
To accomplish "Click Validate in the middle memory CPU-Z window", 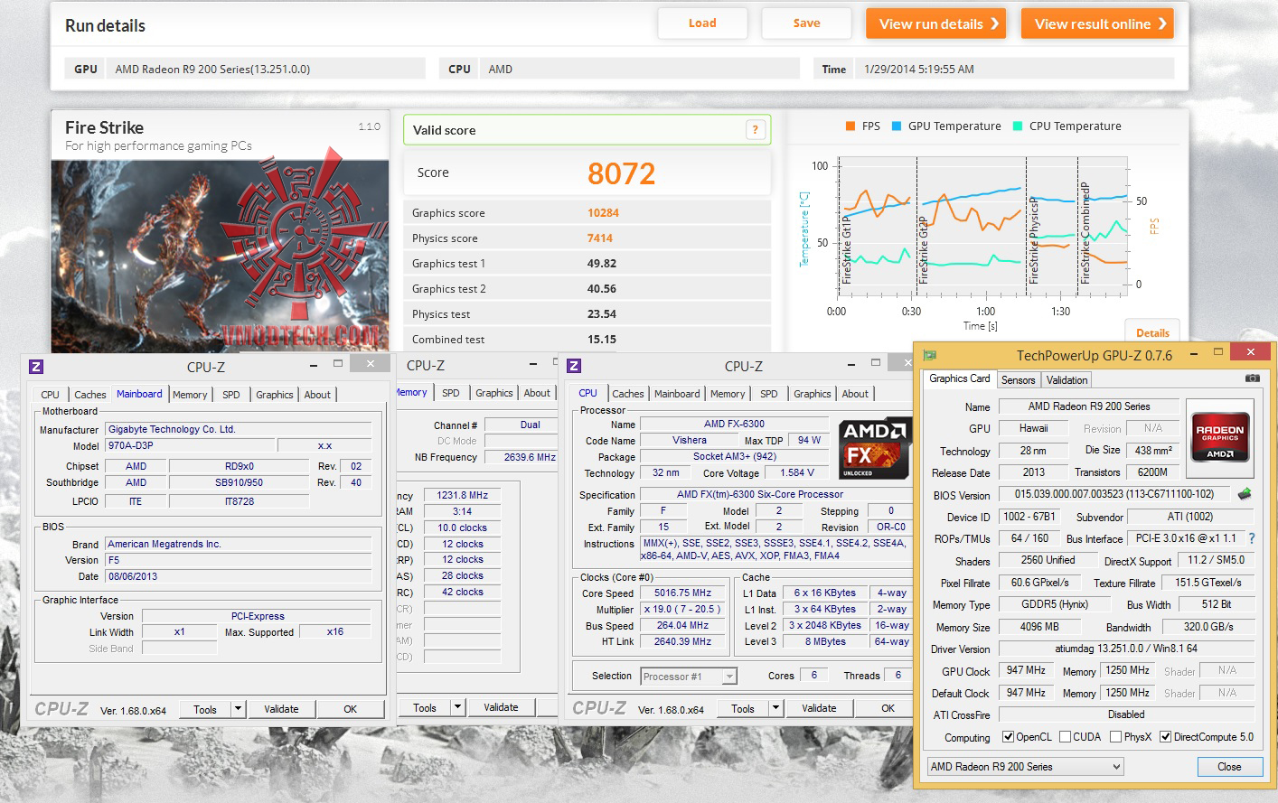I will tap(501, 707).
